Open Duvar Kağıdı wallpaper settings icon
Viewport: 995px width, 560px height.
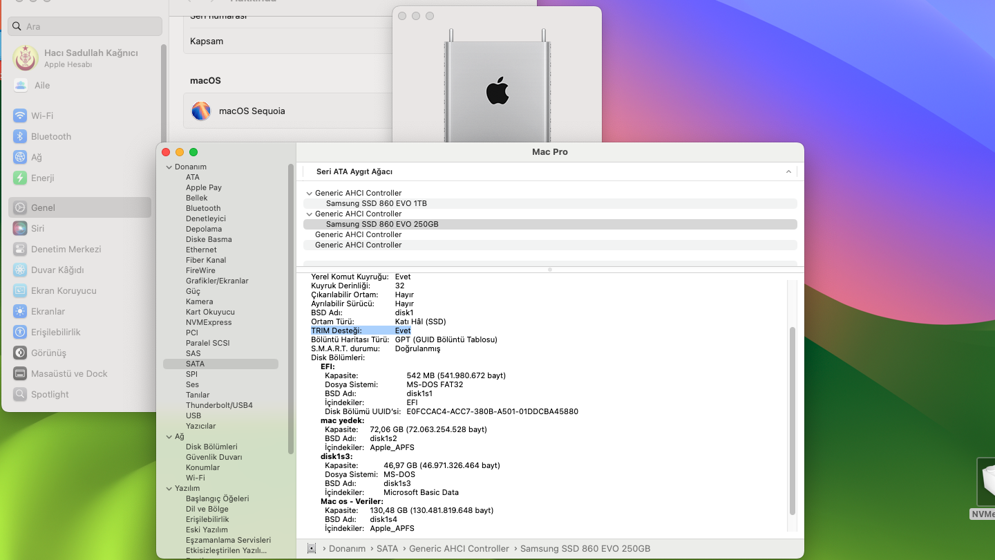coord(20,270)
